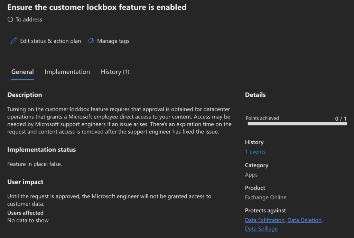Click the 'No data to show' text
The width and height of the screenshot is (354, 238).
[28, 220]
